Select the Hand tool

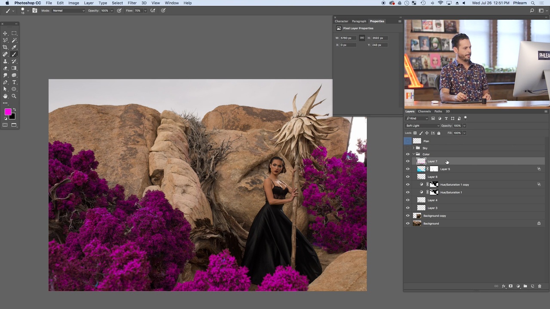point(5,96)
